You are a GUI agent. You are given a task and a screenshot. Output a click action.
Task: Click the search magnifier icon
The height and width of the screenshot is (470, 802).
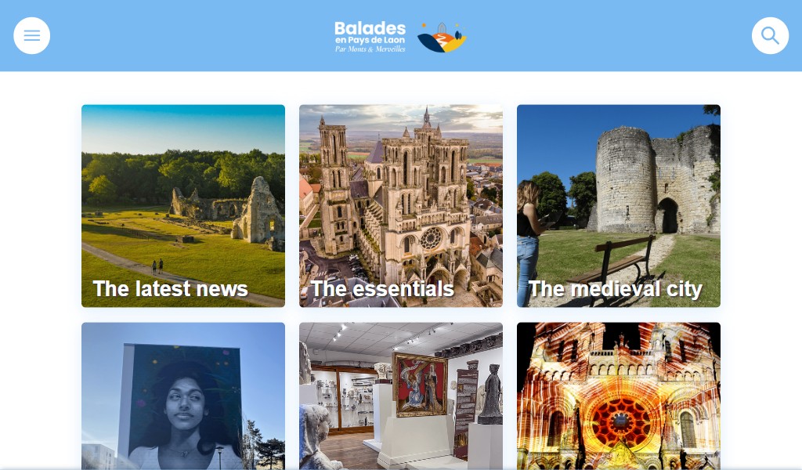click(770, 36)
